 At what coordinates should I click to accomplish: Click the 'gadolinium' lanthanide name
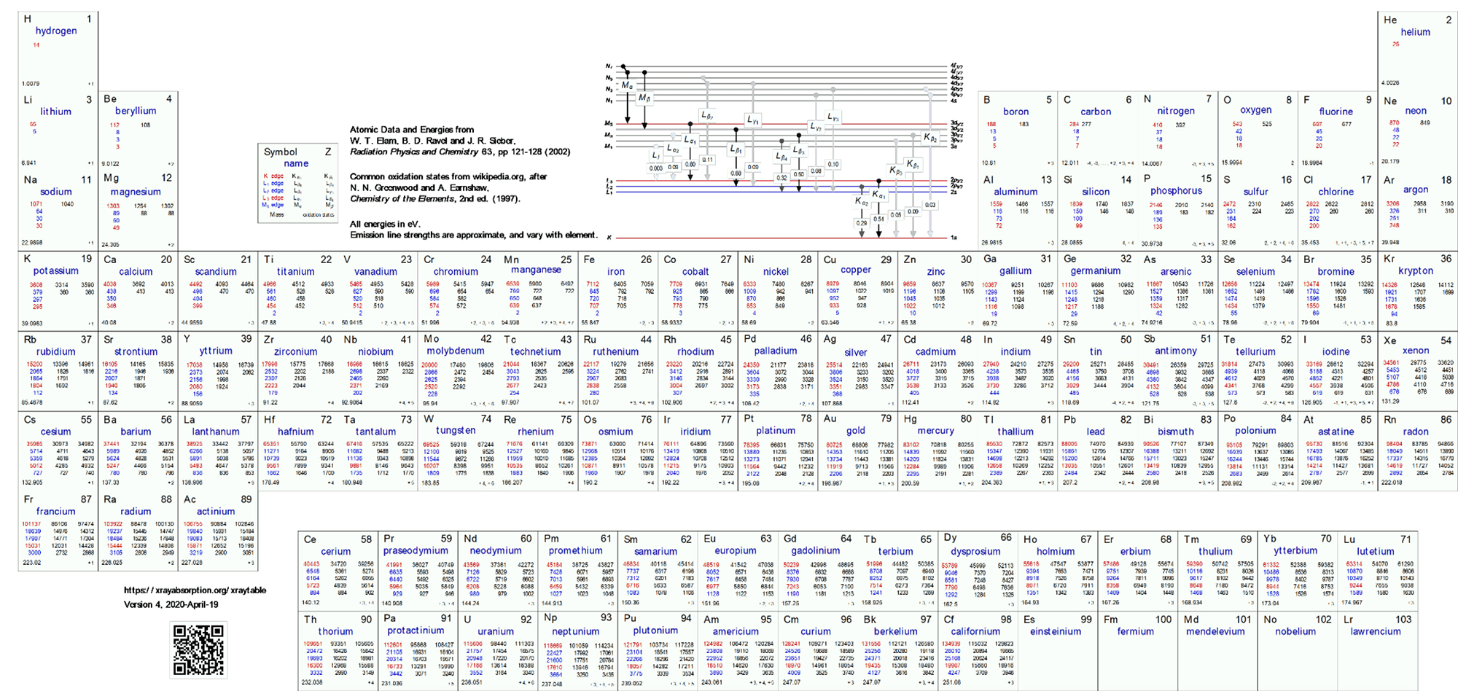tap(816, 551)
